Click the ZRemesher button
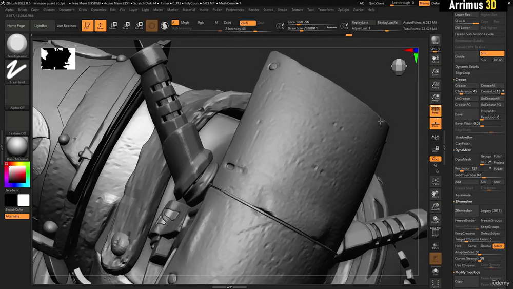Viewport: 513px width, 289px height. tap(466, 211)
